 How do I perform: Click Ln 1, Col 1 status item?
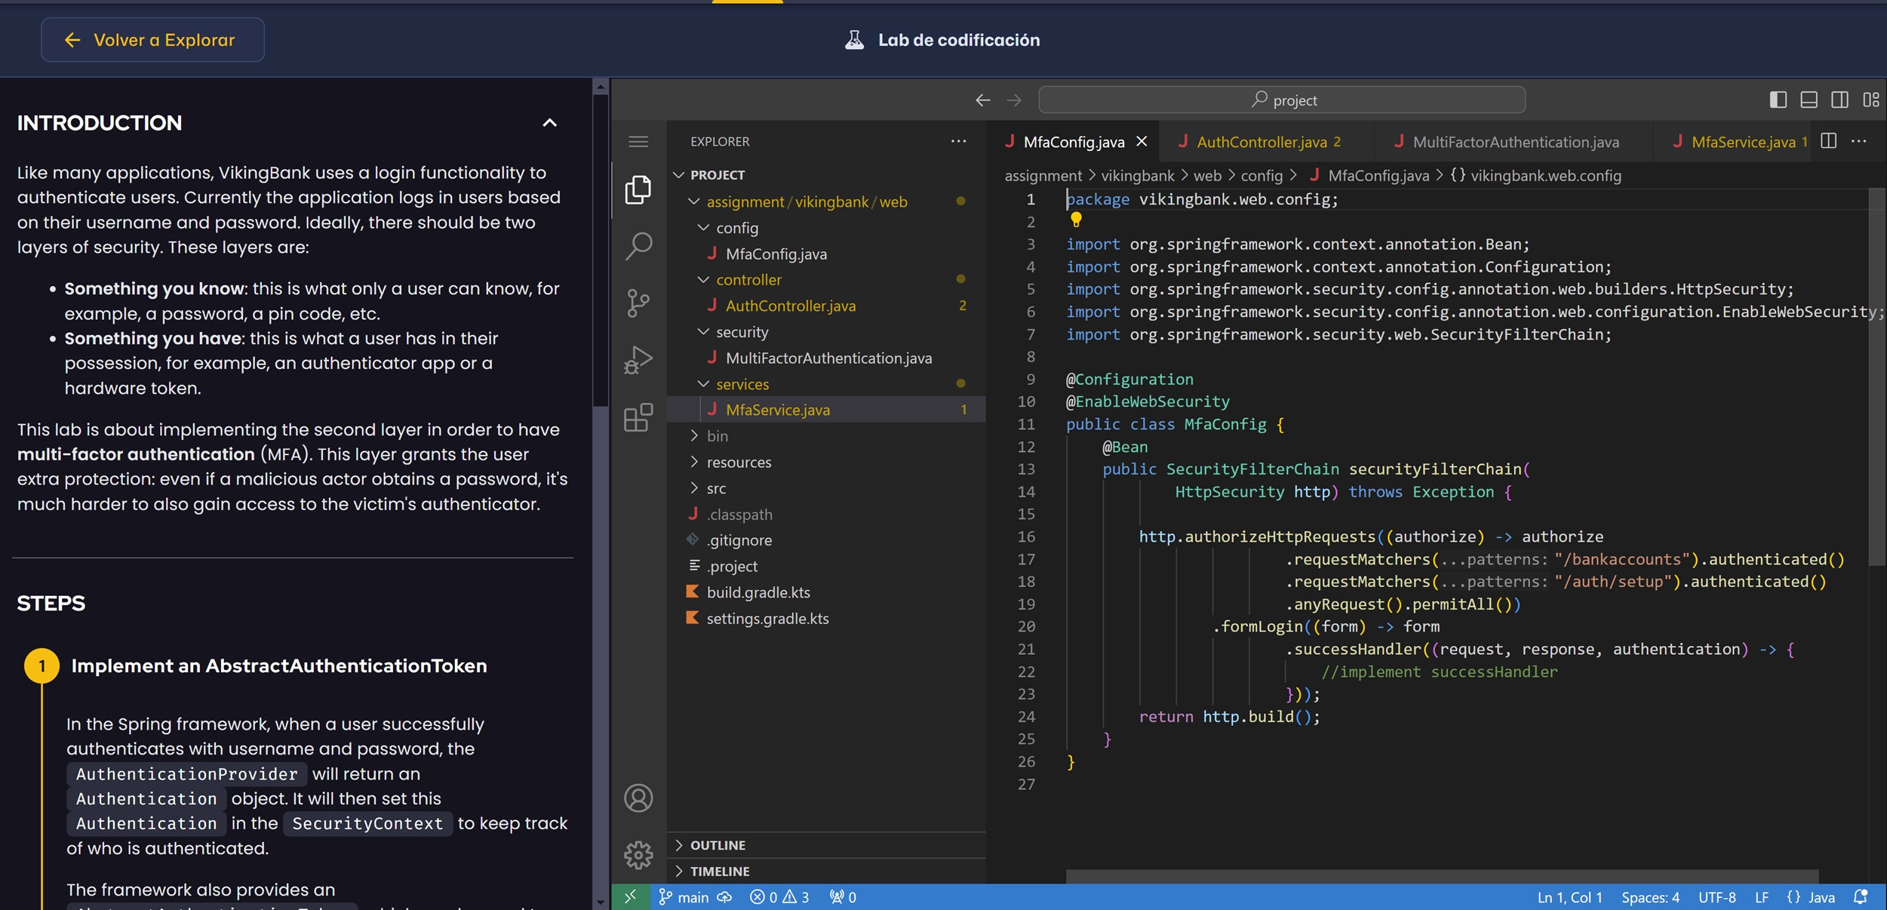1569,897
